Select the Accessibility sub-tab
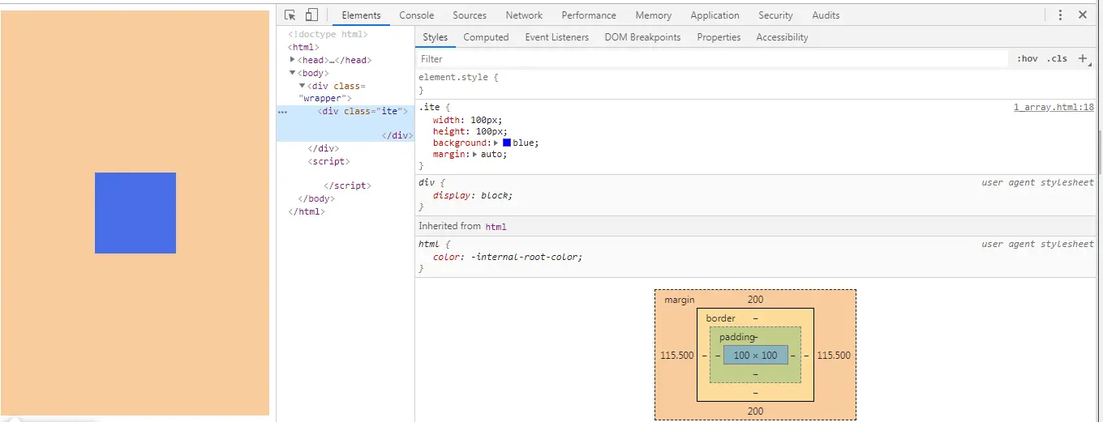Image resolution: width=1103 pixels, height=422 pixels. click(782, 37)
